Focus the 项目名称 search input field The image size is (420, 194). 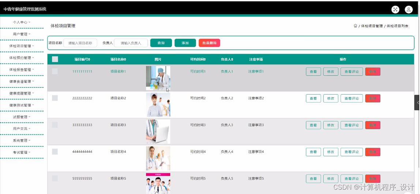[x=80, y=43]
